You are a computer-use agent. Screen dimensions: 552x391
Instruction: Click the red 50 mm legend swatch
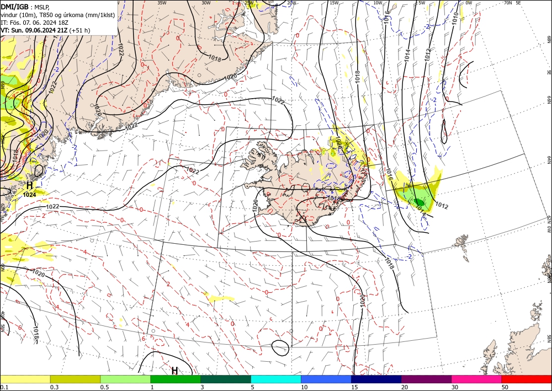[x=527, y=379]
